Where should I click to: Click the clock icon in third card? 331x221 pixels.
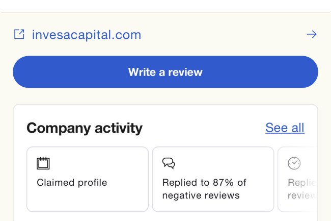click(x=294, y=163)
